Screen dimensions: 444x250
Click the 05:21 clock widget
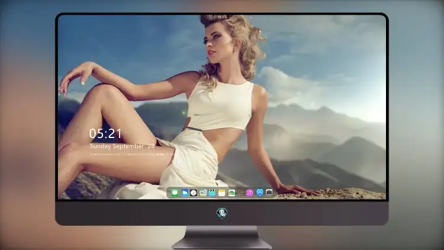click(x=105, y=133)
